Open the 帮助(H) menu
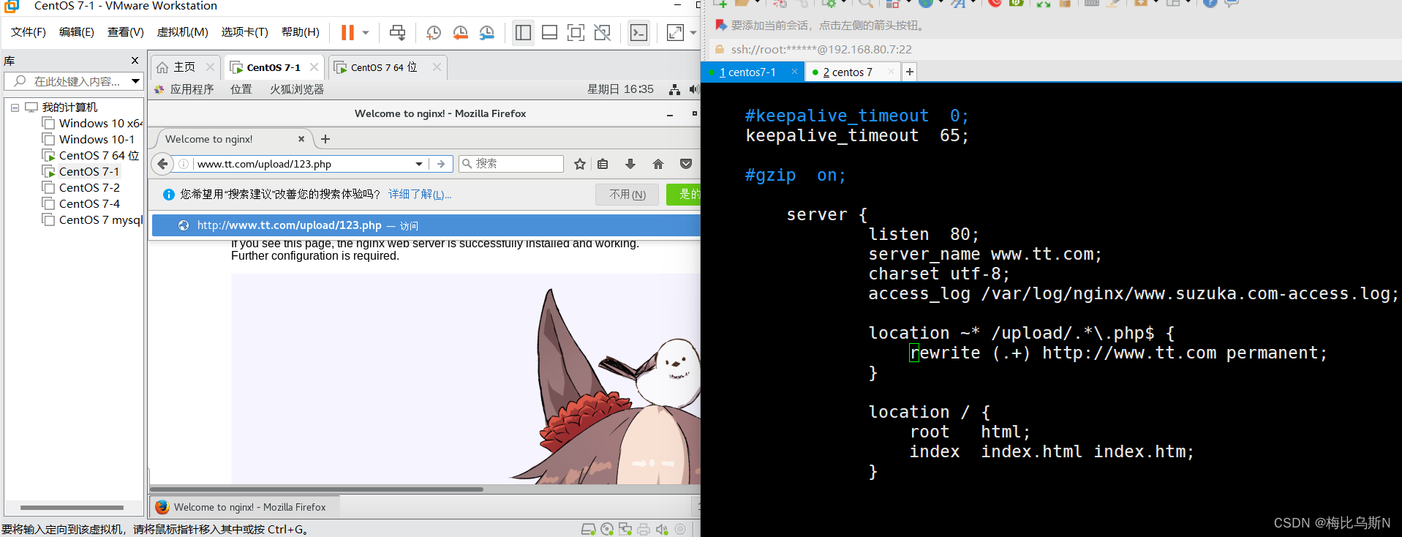 tap(301, 32)
